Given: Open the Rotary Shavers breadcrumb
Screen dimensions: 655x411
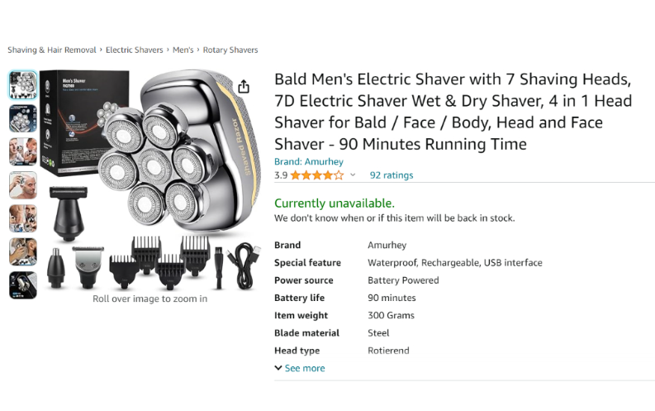Looking at the screenshot, I should coord(230,50).
